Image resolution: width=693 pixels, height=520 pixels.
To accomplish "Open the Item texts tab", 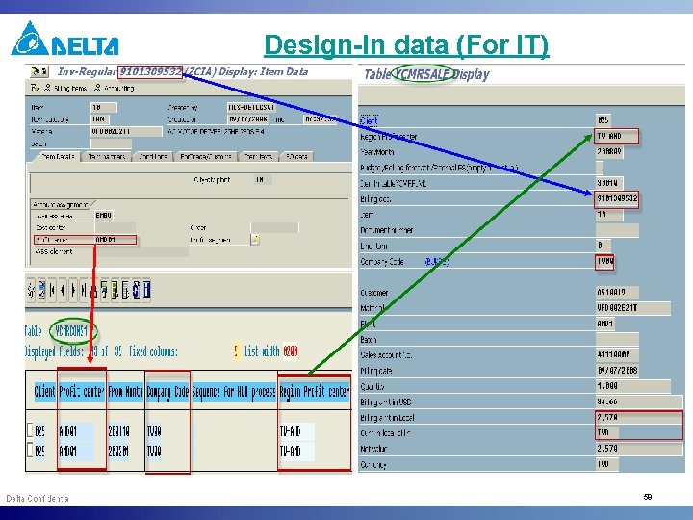I will pos(259,157).
